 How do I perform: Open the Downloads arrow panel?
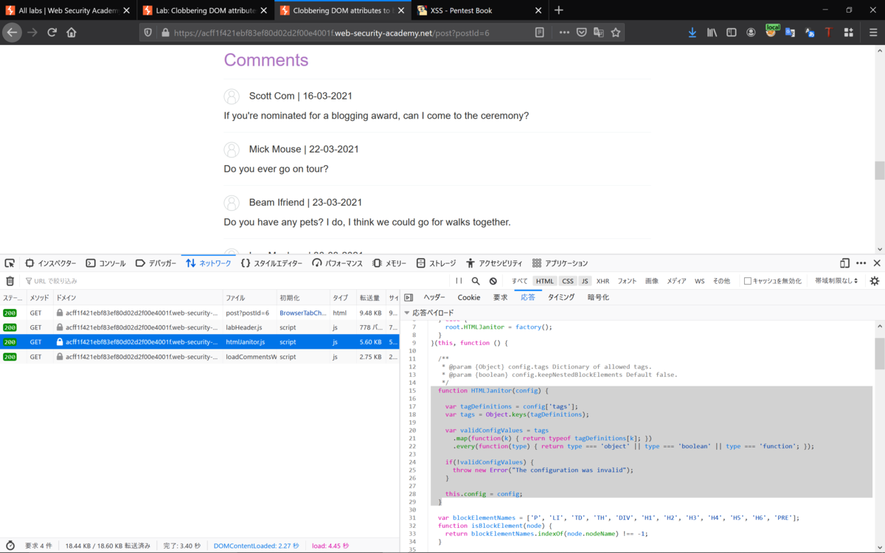[692, 32]
